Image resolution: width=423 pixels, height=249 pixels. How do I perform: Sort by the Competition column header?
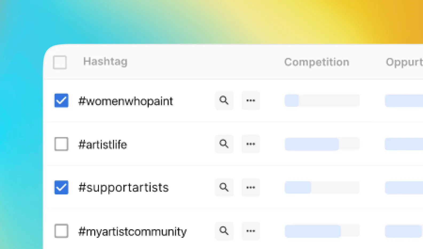[x=317, y=62]
